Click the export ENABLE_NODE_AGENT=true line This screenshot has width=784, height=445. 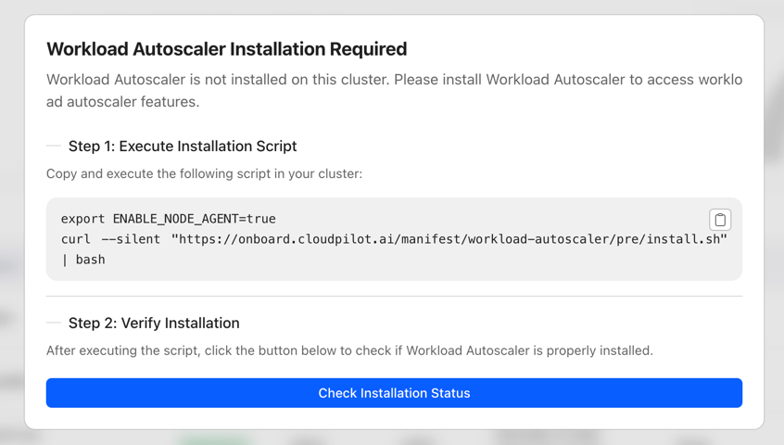(168, 219)
